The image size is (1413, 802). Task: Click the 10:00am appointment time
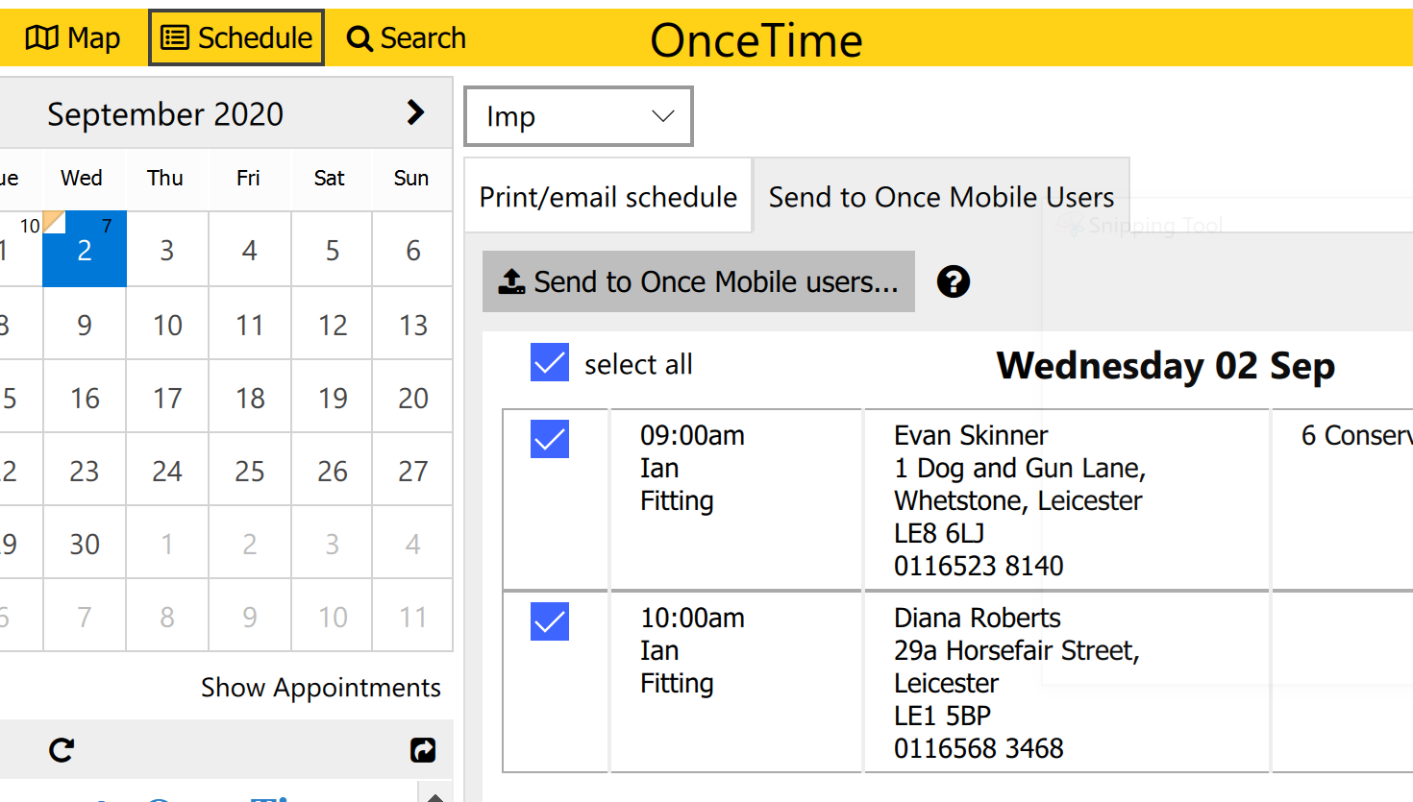point(692,618)
